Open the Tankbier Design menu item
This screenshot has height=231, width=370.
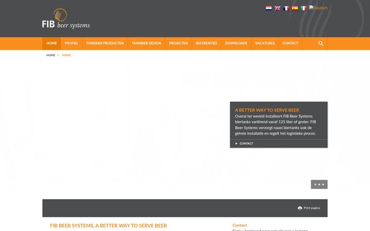tap(146, 43)
